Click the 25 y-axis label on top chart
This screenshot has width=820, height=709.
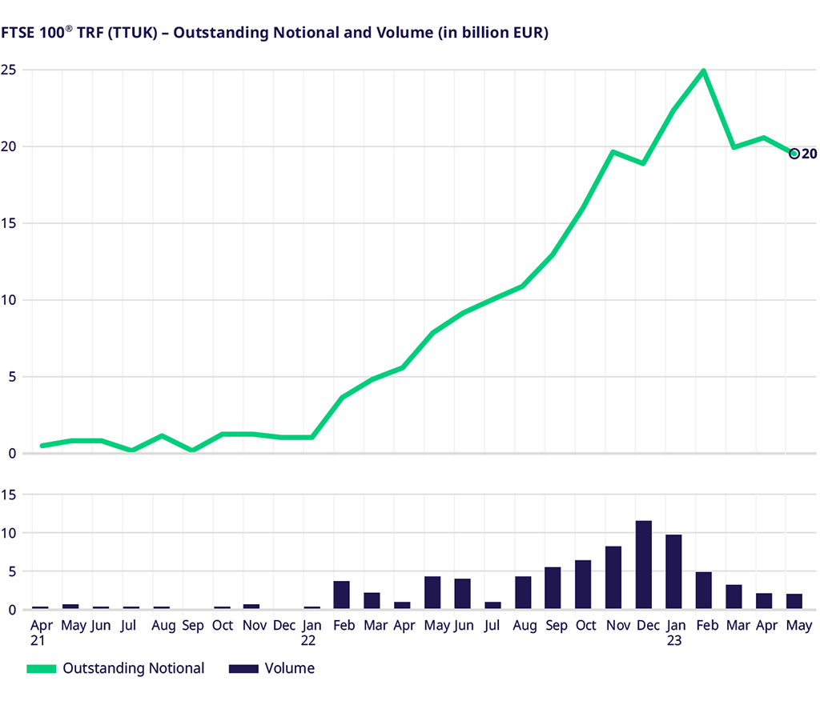coord(10,70)
